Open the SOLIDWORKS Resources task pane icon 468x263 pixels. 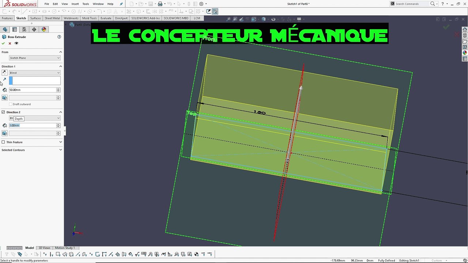click(465, 30)
